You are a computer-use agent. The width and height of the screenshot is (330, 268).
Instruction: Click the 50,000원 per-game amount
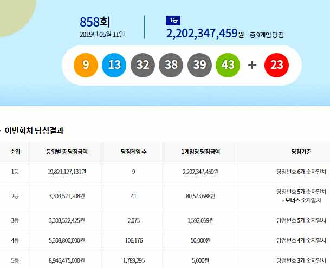200,240
